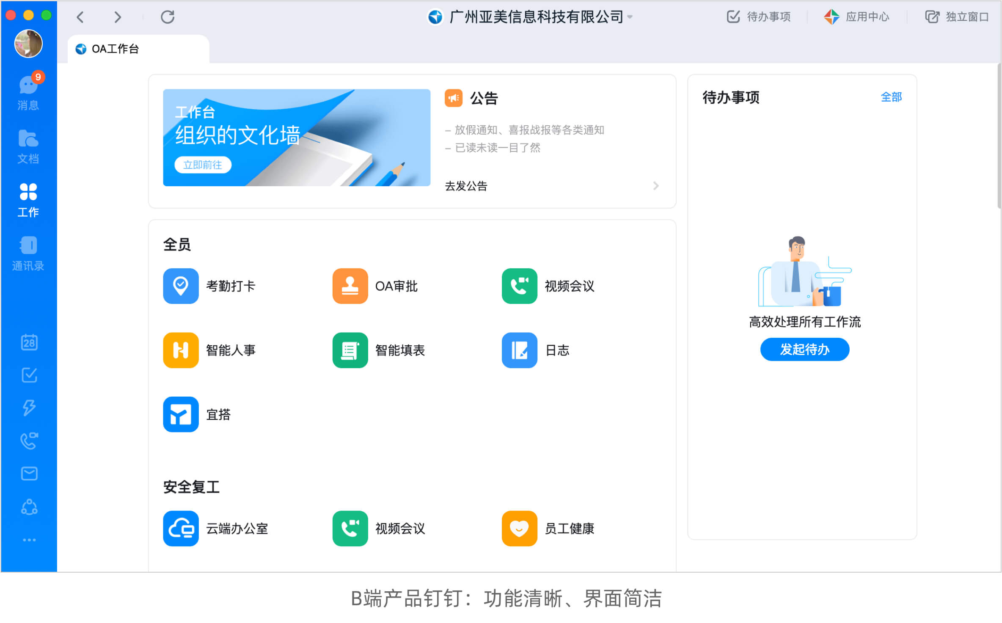Open the 员工健康 employee health icon
This screenshot has height=623, width=1002.
(519, 529)
